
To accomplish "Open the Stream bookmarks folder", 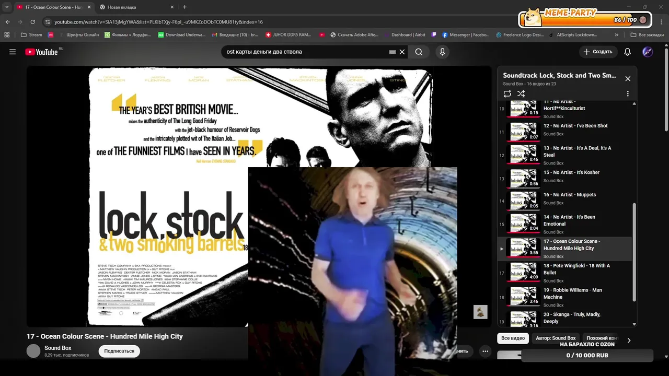I will (x=31, y=35).
